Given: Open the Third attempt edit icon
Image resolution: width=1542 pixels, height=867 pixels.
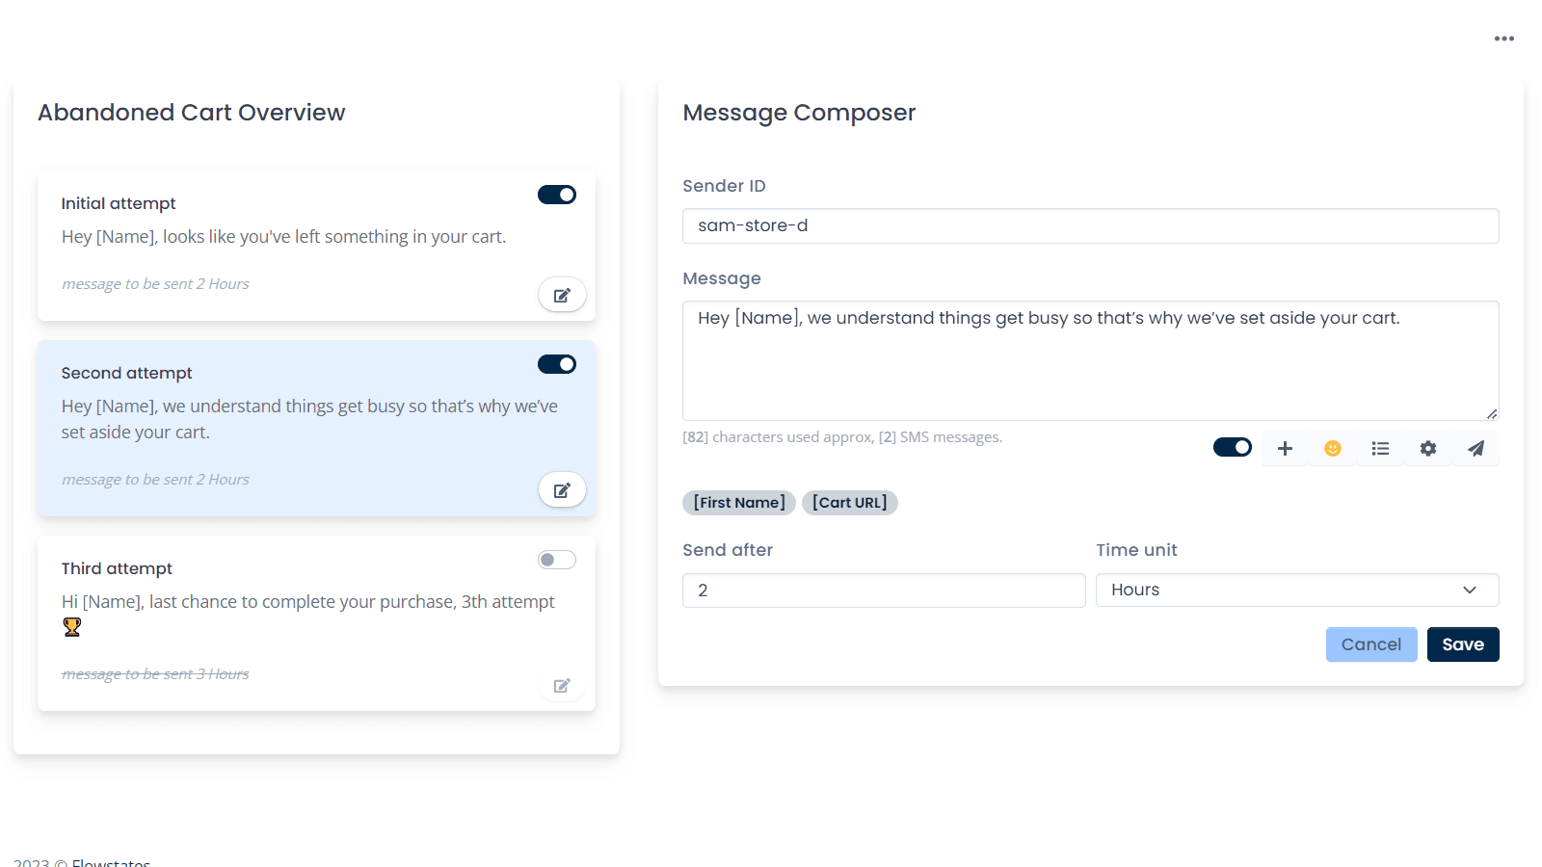Looking at the screenshot, I should coord(562,686).
